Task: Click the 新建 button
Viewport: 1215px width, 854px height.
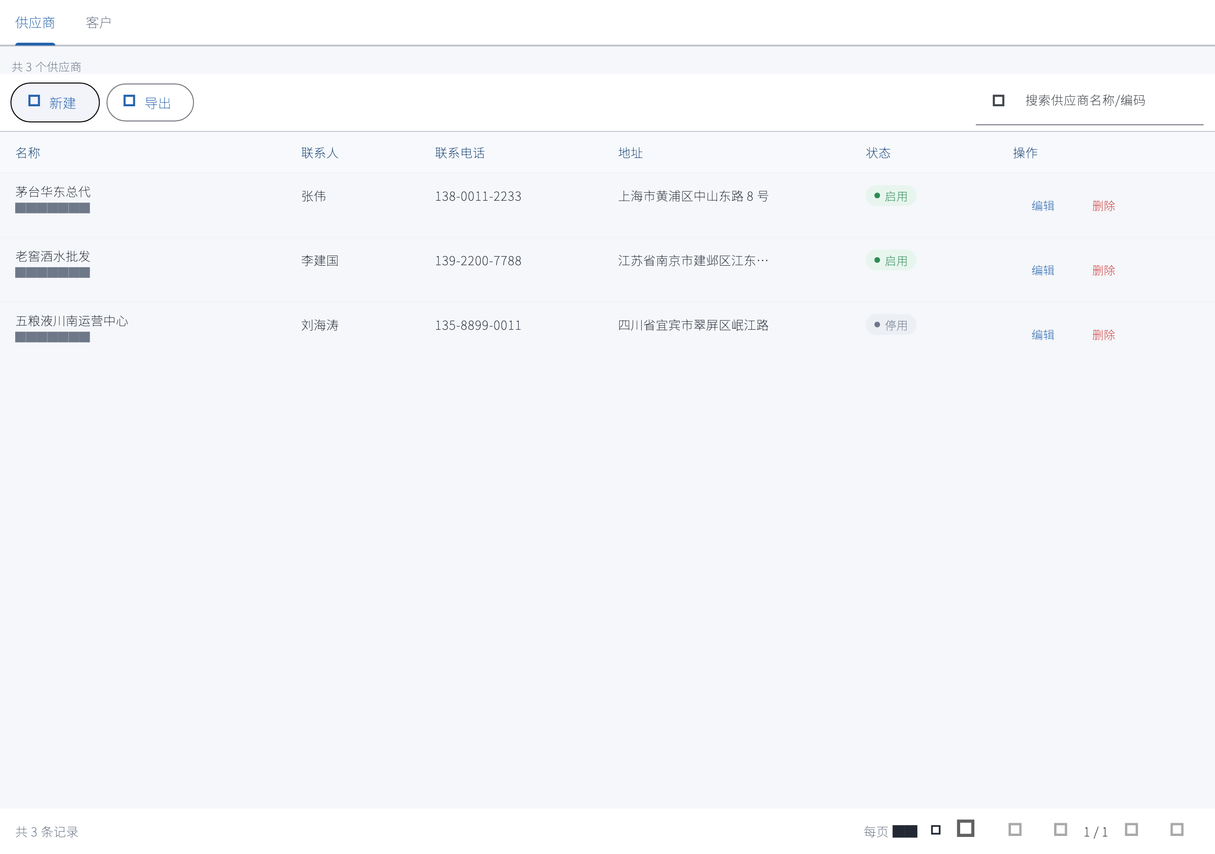Action: [x=55, y=102]
